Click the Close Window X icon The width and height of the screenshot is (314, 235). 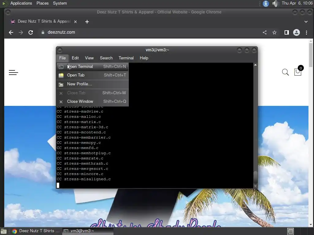click(61, 102)
